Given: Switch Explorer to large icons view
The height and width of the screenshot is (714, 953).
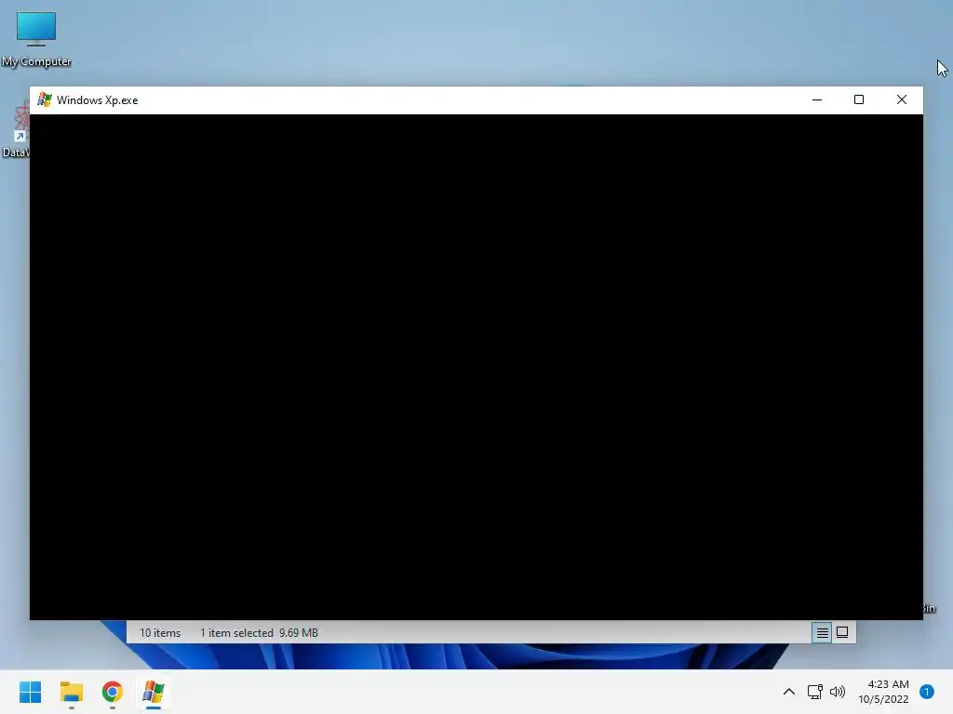Looking at the screenshot, I should point(842,632).
